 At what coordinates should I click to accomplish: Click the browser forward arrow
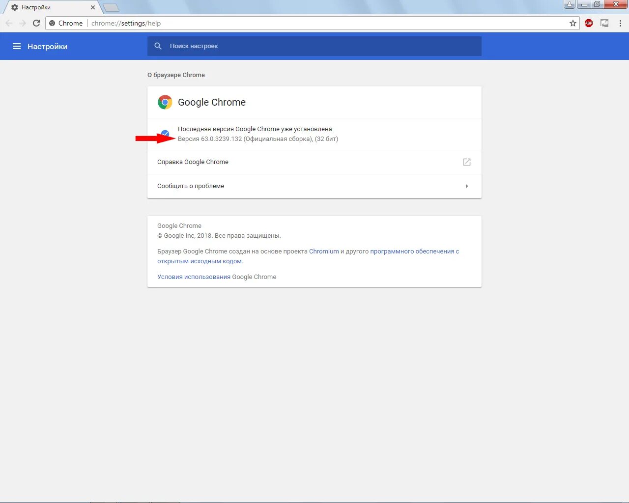[23, 23]
